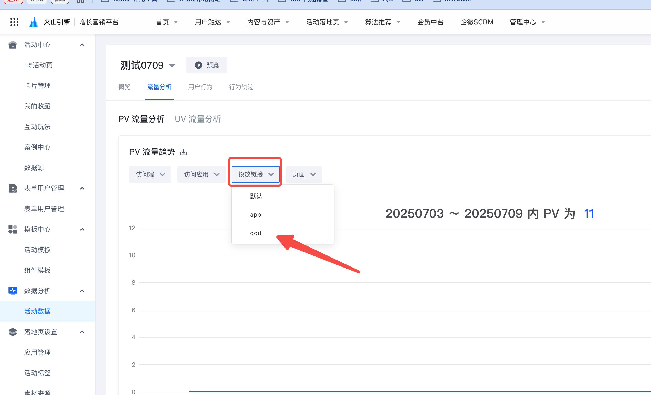Collapse the 模板中心 sidebar section chevron

[x=82, y=229]
